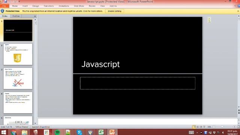240x135 pixels.
Task: Click the main editing area scroll down arrow
Action: (x=238, y=107)
